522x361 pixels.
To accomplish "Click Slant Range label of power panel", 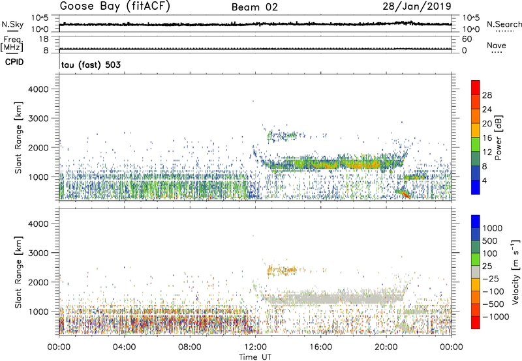I will [x=18, y=137].
